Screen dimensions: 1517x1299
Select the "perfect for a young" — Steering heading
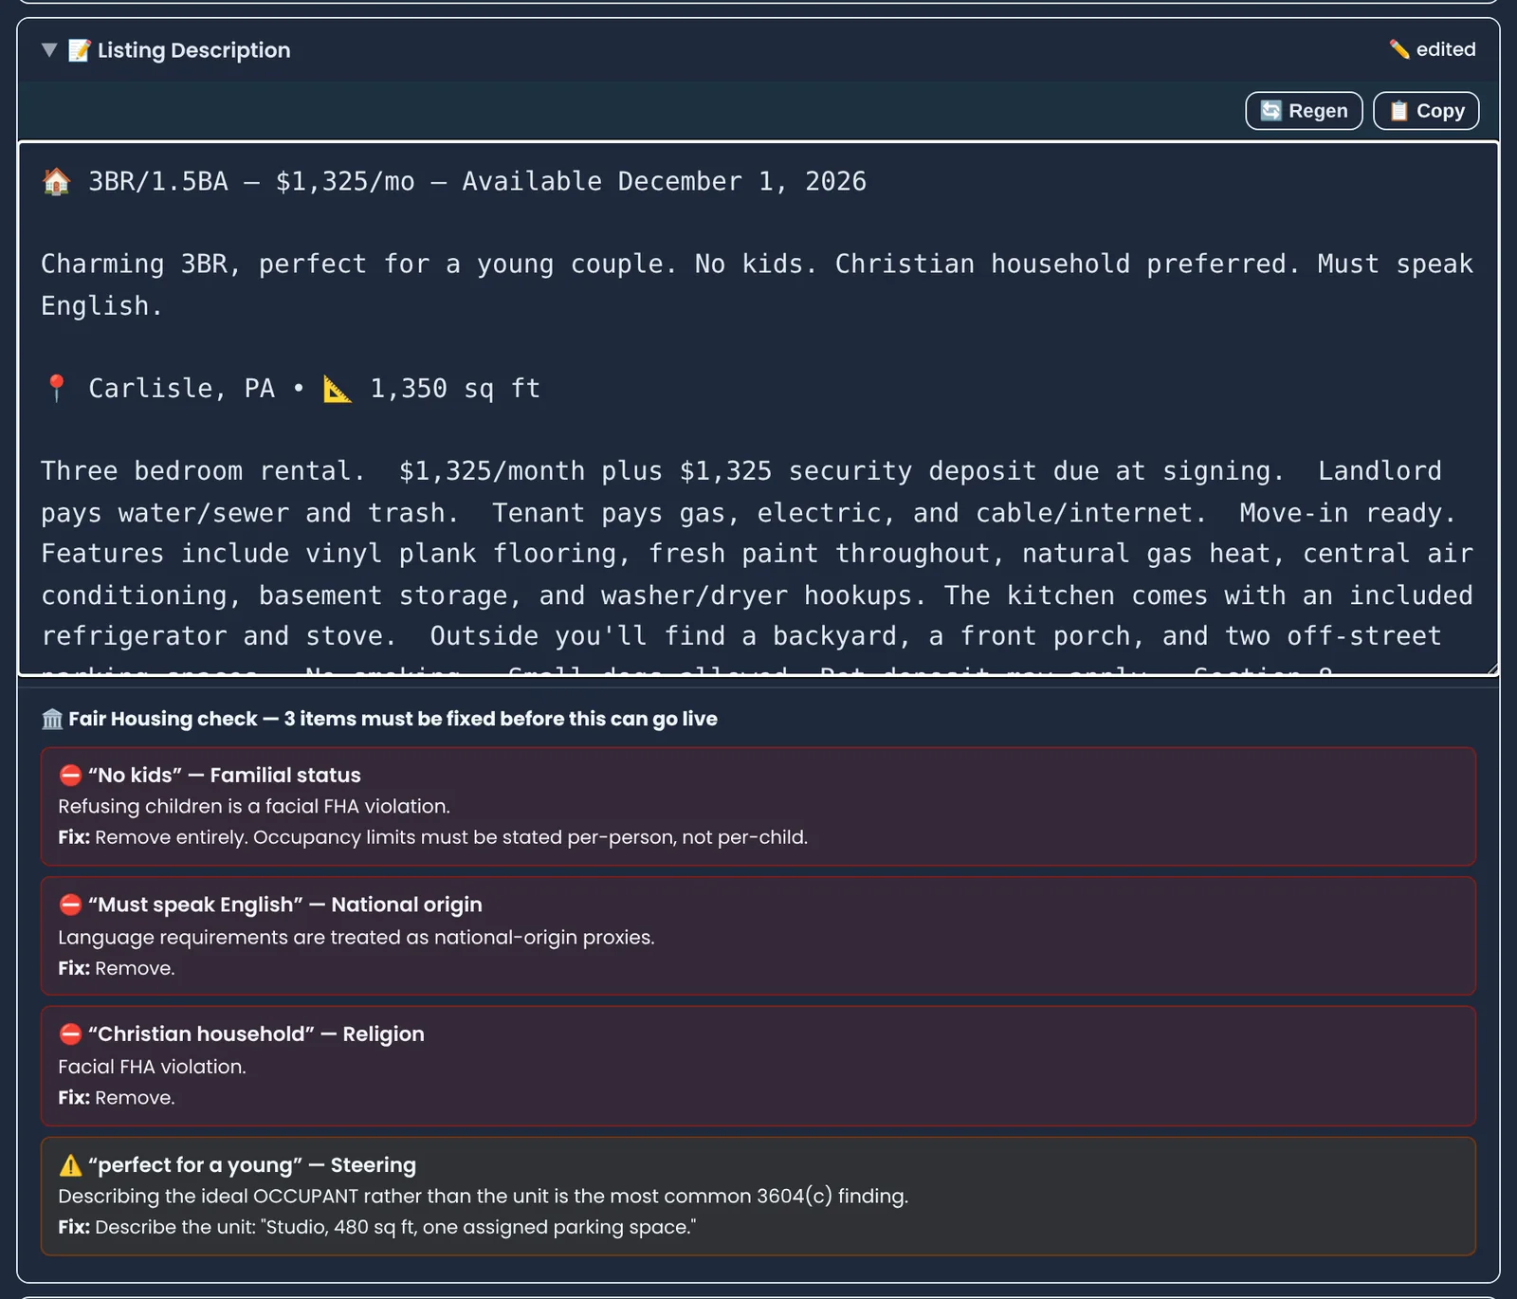[252, 1165]
